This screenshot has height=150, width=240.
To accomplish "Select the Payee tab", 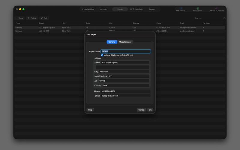I will 120,9.
